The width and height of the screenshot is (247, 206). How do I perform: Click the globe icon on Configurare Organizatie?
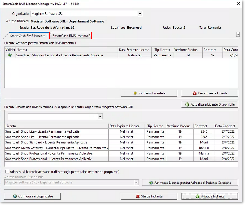(15, 197)
